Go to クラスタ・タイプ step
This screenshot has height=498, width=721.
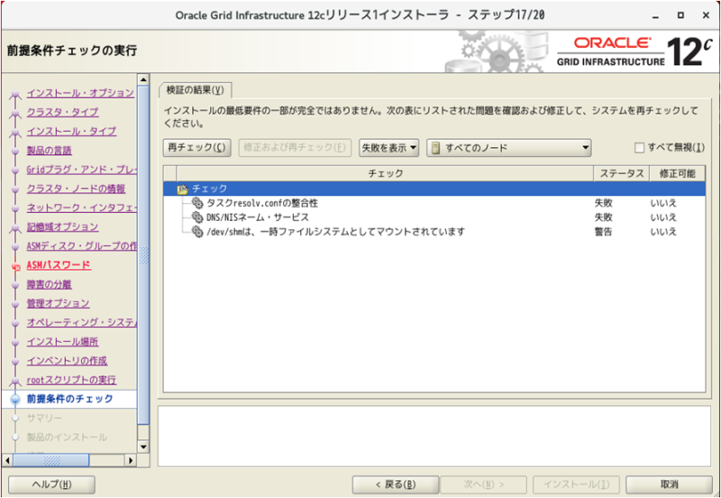[x=62, y=112]
